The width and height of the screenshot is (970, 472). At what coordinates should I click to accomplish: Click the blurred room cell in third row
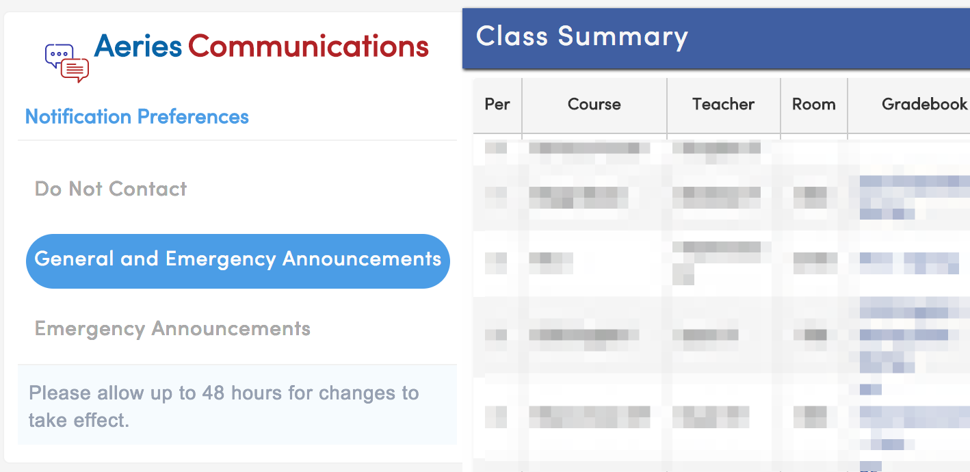tap(814, 260)
